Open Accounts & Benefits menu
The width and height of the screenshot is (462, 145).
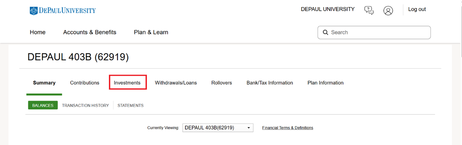tap(90, 32)
